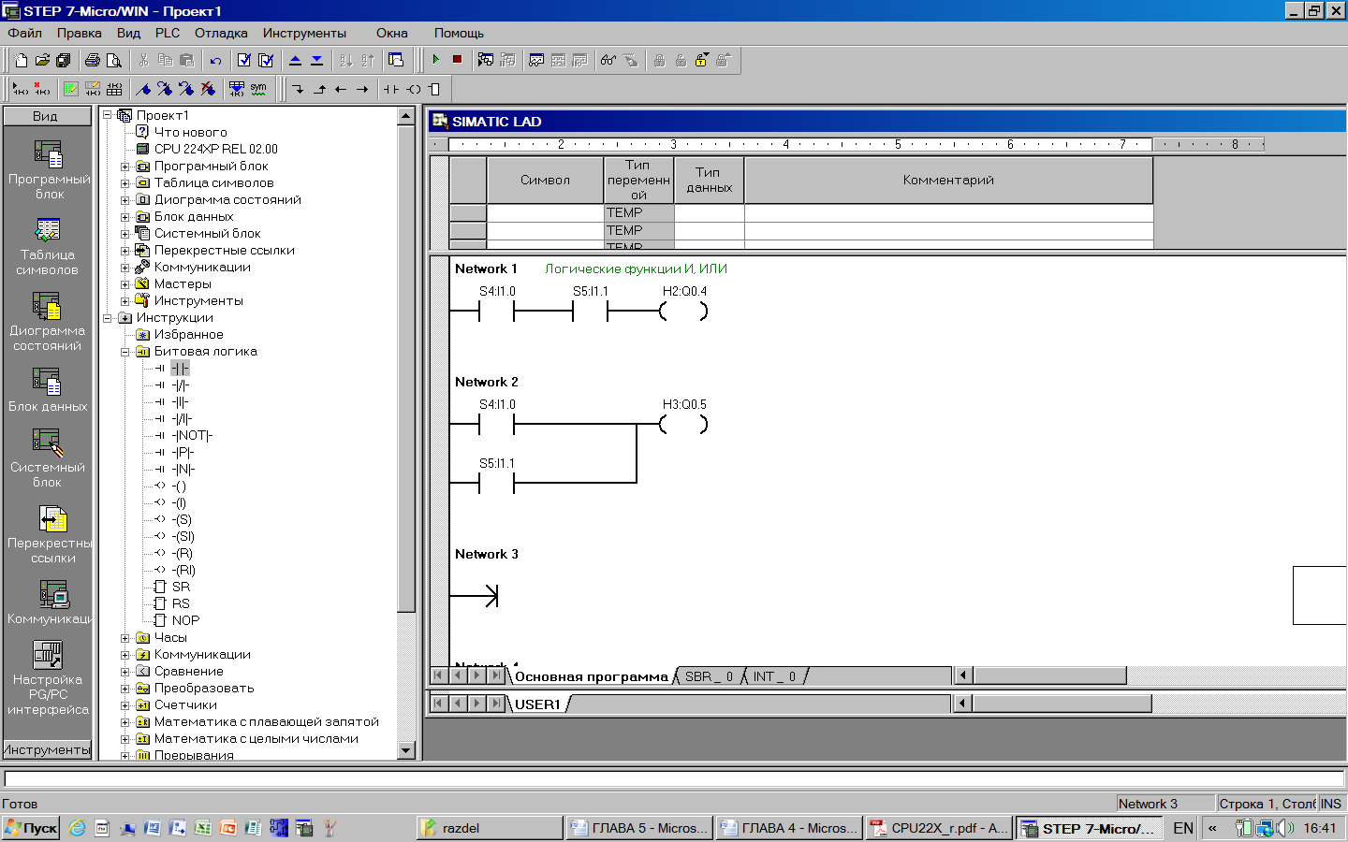Screen dimensions: 1348x842
Task: Select the Избранное tree item
Action: pos(188,335)
